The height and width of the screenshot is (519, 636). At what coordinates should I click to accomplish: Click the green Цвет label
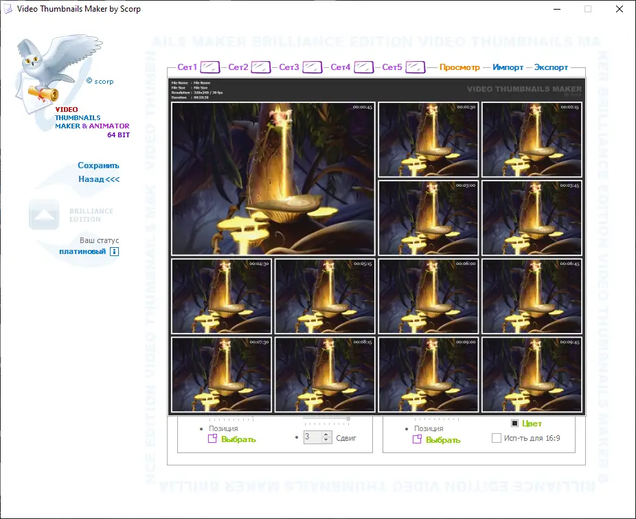tap(532, 424)
